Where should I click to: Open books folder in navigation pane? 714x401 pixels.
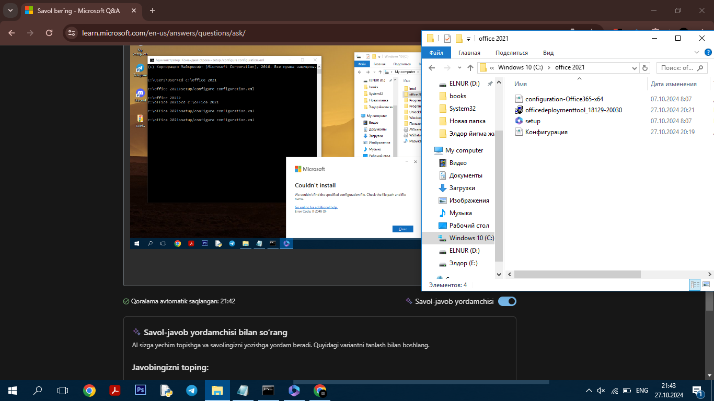pos(457,96)
